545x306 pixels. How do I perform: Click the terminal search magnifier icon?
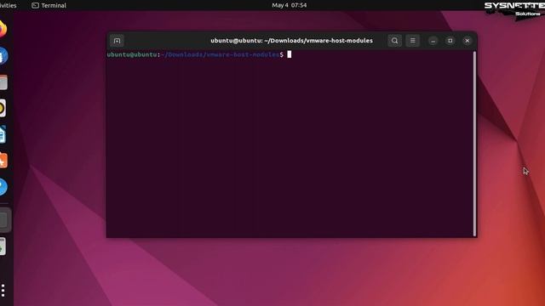394,41
